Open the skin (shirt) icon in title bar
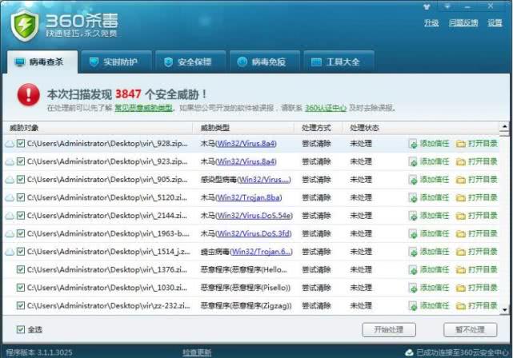 point(427,6)
